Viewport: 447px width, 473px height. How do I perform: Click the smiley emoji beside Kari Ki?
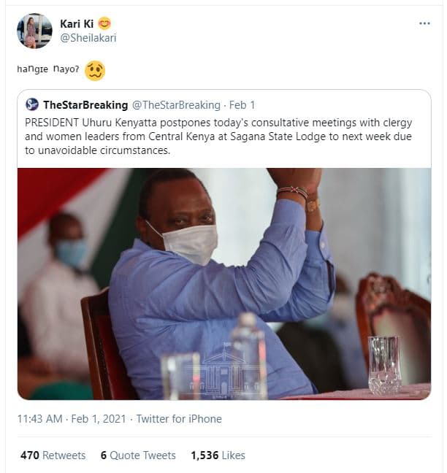104,23
